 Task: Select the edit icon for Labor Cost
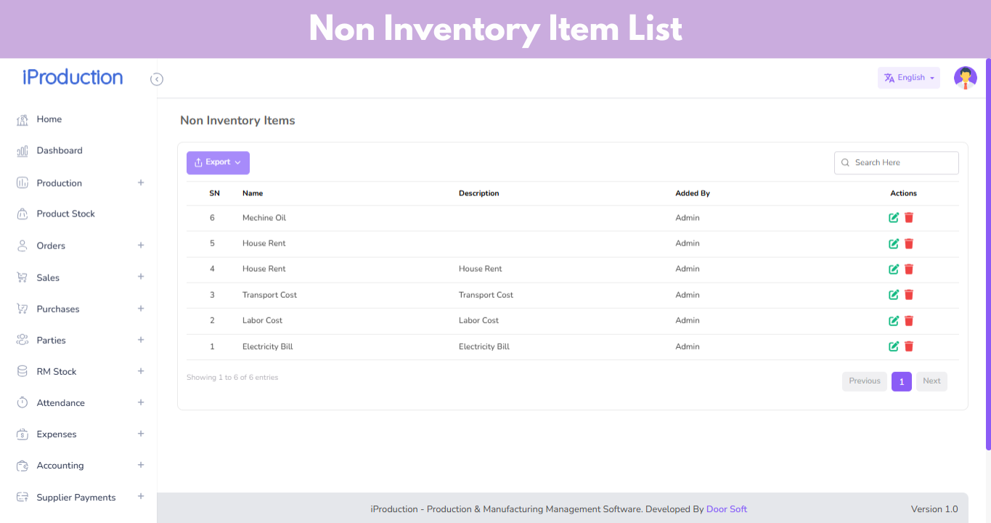tap(894, 320)
